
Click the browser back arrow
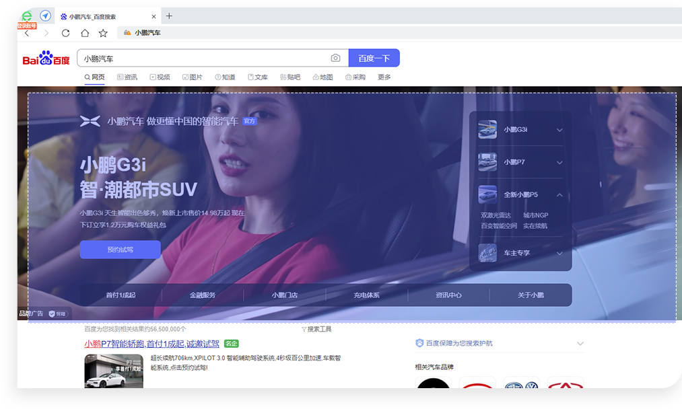pyautogui.click(x=27, y=33)
